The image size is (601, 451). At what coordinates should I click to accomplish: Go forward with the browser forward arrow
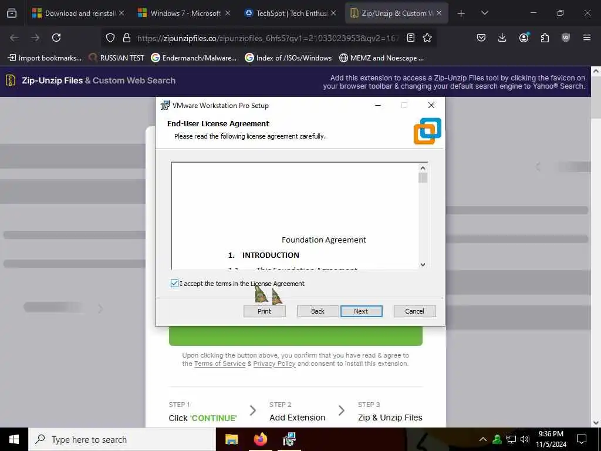point(35,38)
